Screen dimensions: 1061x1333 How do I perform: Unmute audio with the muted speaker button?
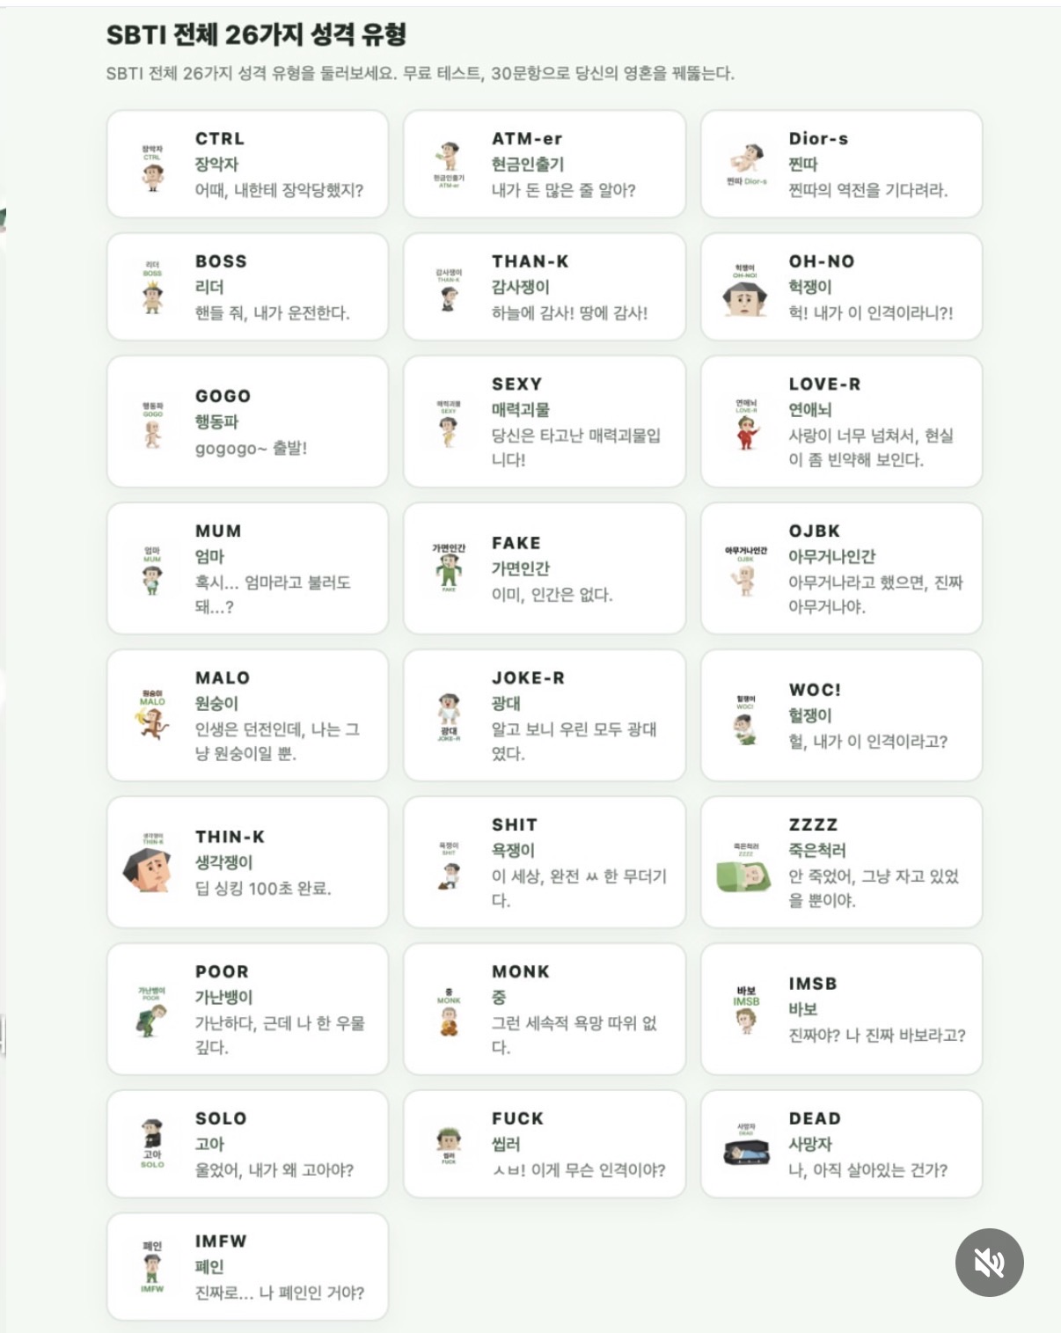click(989, 1262)
